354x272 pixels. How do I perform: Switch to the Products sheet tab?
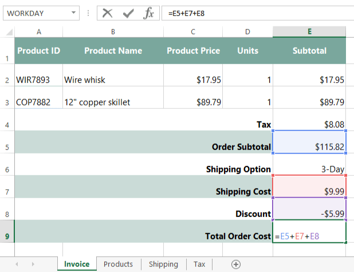coord(118,264)
